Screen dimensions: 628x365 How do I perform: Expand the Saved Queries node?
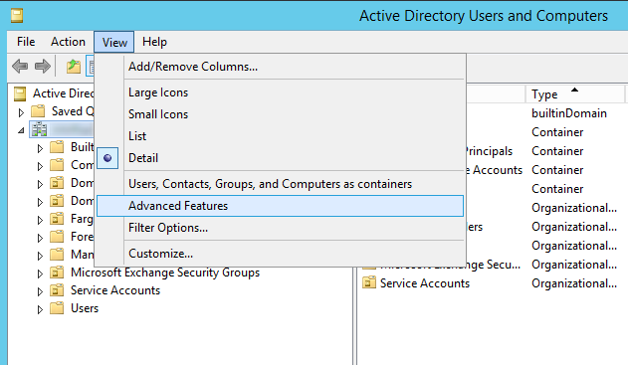coord(21,112)
